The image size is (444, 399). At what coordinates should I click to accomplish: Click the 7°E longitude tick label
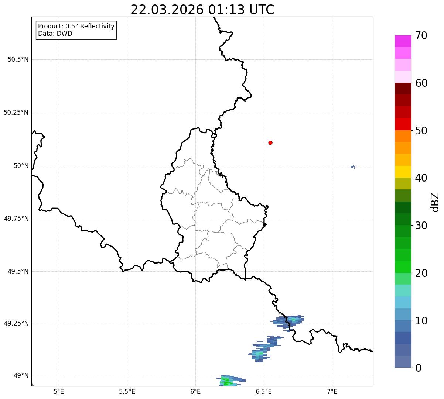(332, 391)
